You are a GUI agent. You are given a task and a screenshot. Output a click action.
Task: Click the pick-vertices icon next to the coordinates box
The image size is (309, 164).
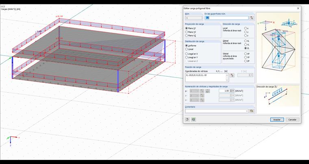tap(232, 75)
